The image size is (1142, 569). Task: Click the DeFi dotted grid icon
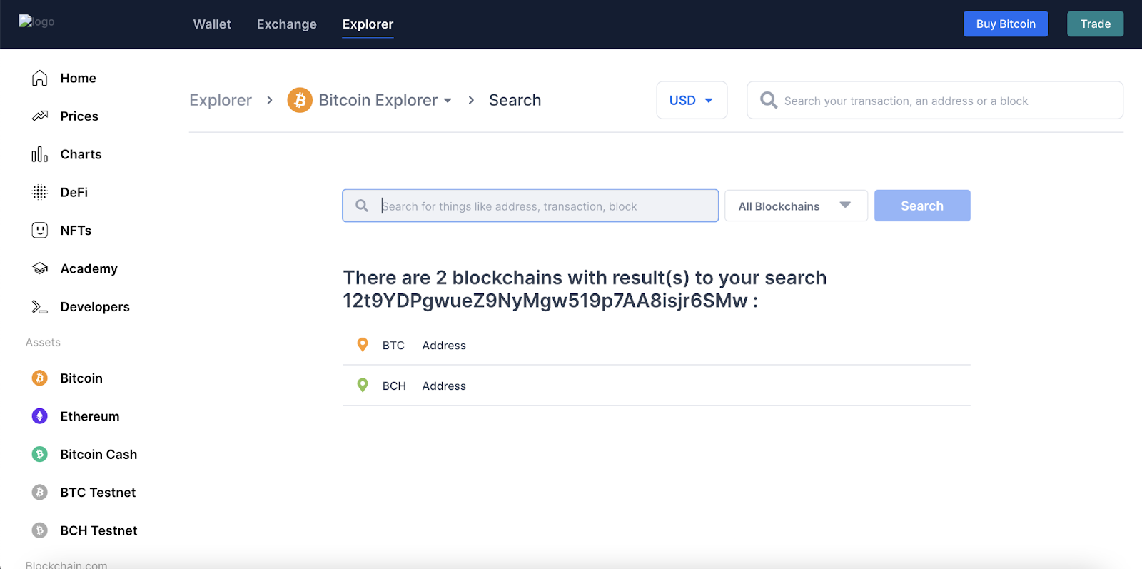40,192
